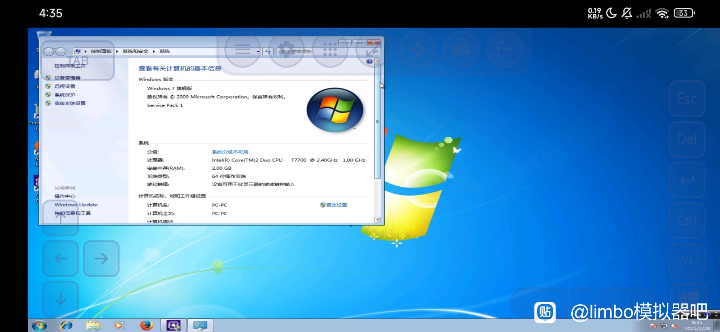The image size is (720, 332).
Task: Click the vertical scrollbar thumb
Action: click(377, 122)
